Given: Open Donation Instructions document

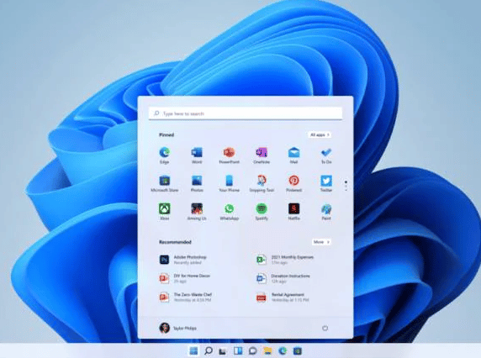Looking at the screenshot, I should tap(283, 278).
